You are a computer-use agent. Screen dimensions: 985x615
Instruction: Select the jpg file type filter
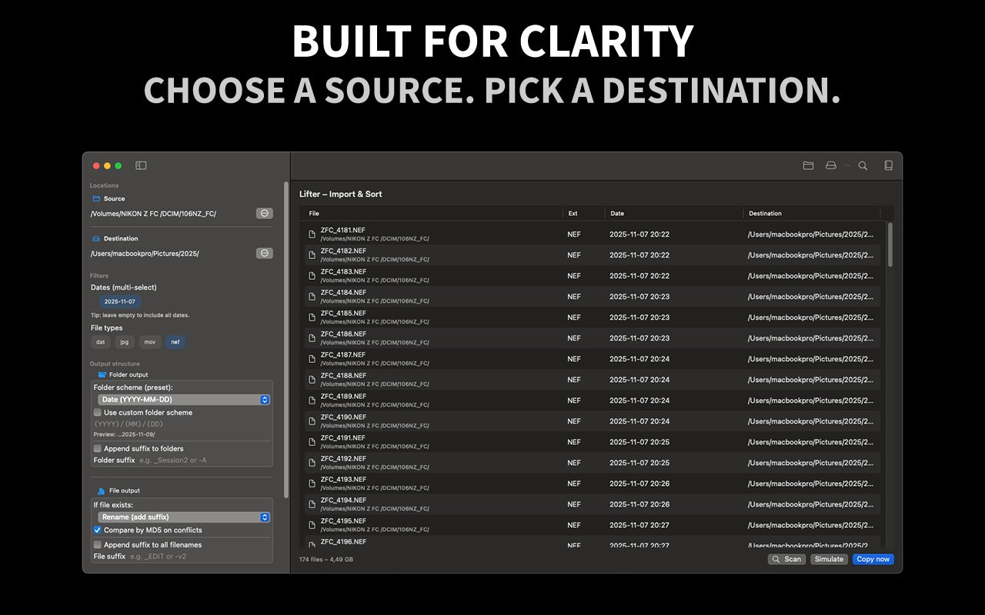tap(124, 342)
